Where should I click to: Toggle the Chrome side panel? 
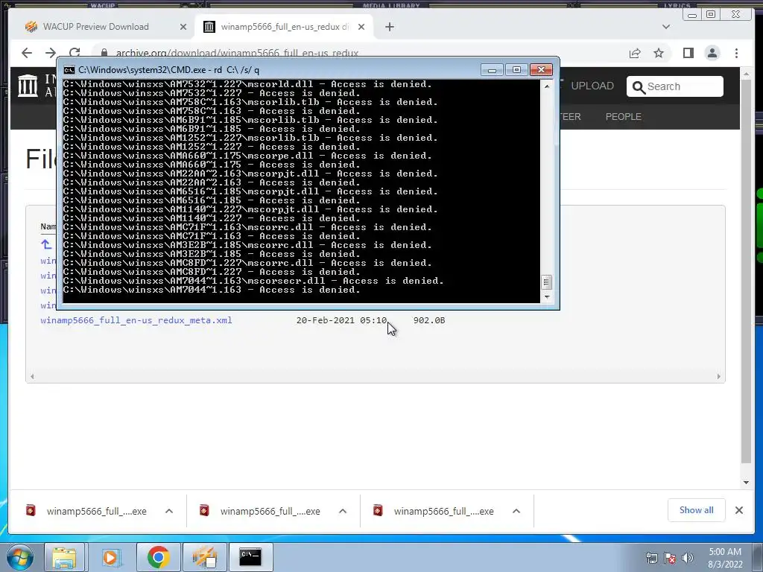(688, 53)
